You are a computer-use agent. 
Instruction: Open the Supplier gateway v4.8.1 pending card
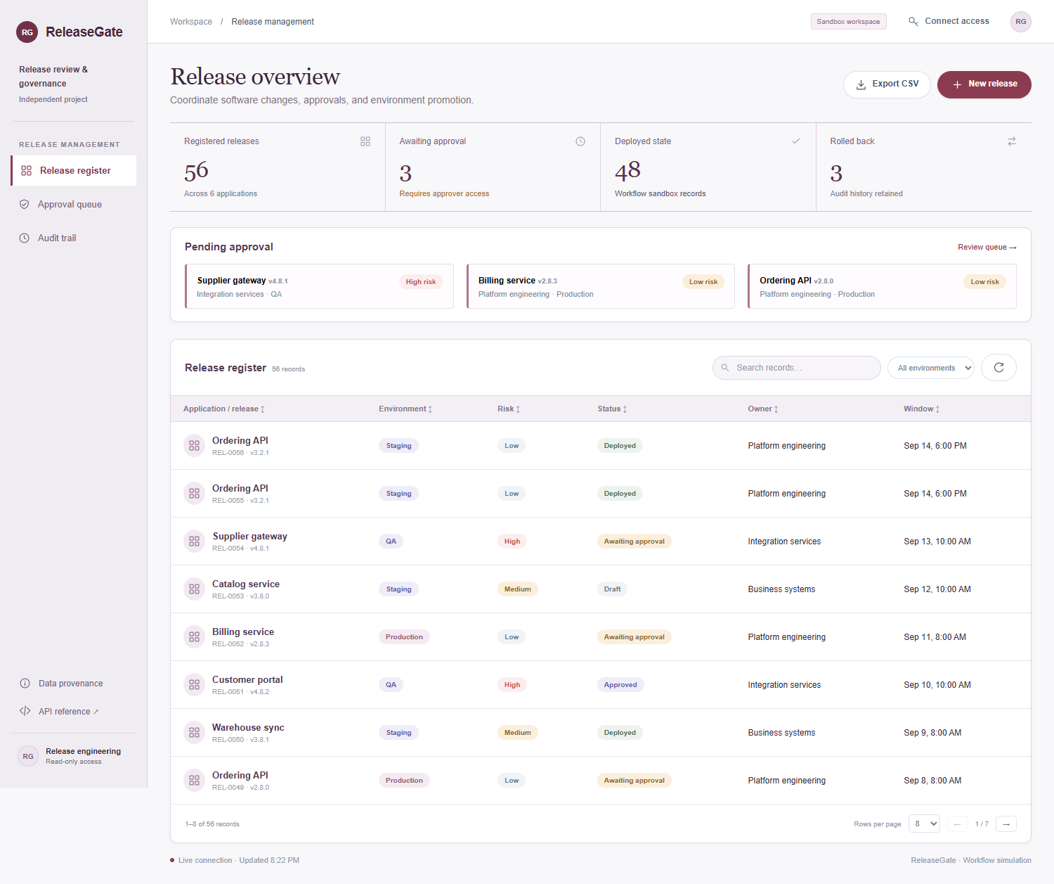[319, 286]
